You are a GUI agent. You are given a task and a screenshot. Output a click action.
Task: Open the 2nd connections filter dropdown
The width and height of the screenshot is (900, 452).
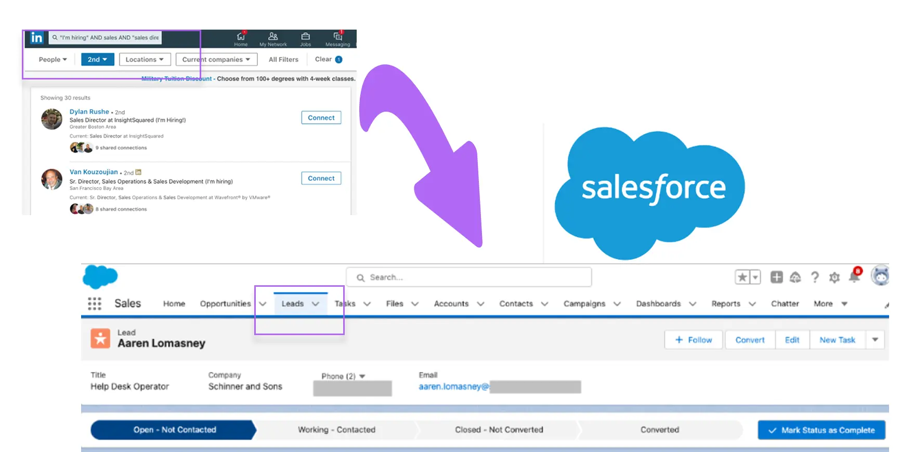[x=97, y=59]
